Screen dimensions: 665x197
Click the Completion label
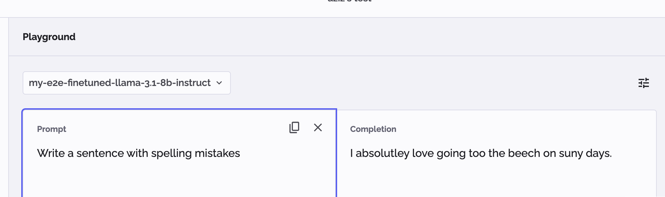[373, 129]
